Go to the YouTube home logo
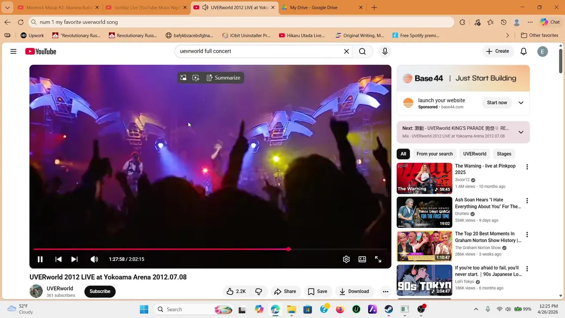This screenshot has width=565, height=318. (41, 52)
